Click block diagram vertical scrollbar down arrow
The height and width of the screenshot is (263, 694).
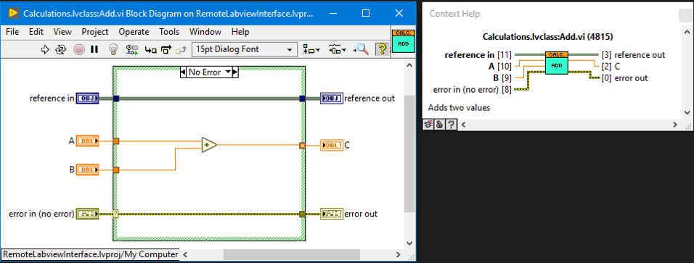410,243
